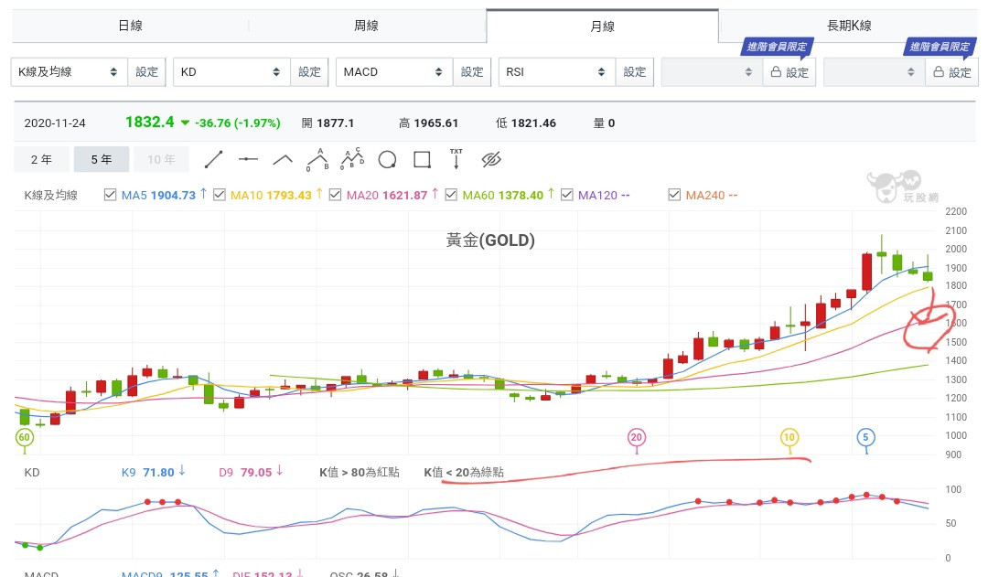Select the horizontal line drawing tool
Image resolution: width=988 pixels, height=577 pixels.
pyautogui.click(x=248, y=159)
